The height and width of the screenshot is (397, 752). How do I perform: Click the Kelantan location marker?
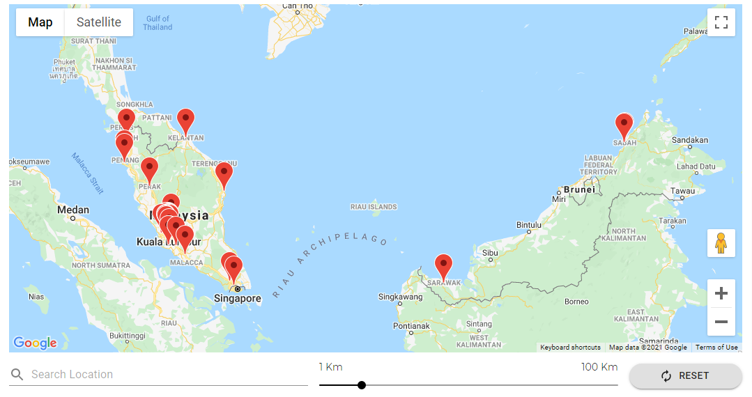pyautogui.click(x=185, y=120)
